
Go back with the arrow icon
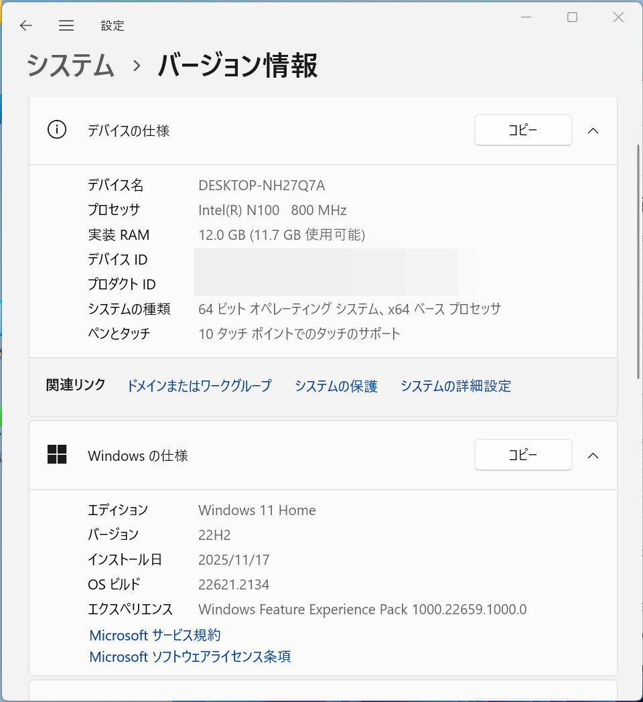click(26, 25)
